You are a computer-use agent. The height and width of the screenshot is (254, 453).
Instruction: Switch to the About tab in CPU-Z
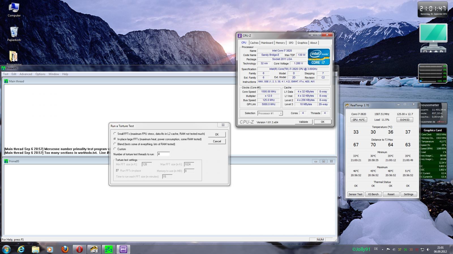click(313, 43)
